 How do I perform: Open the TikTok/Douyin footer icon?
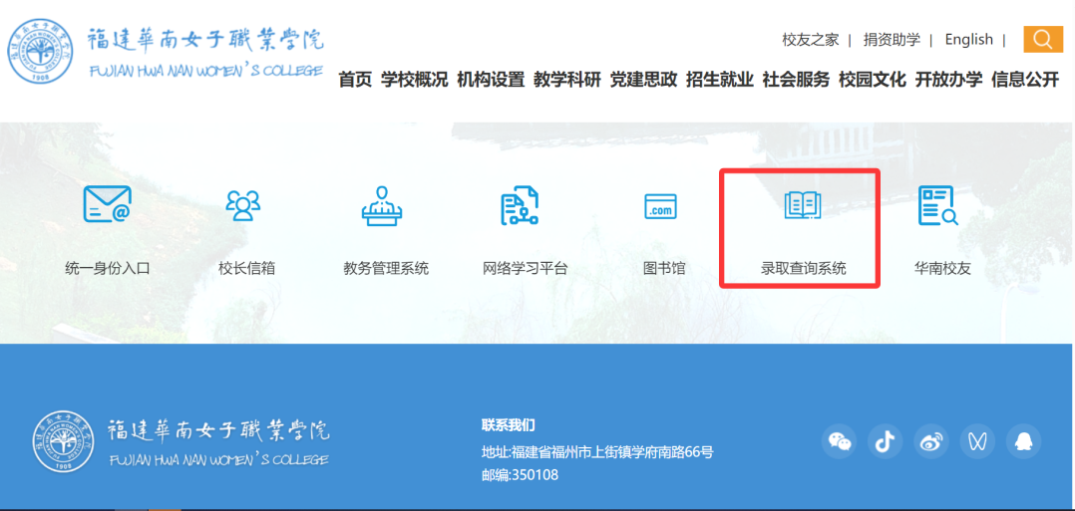(x=886, y=441)
